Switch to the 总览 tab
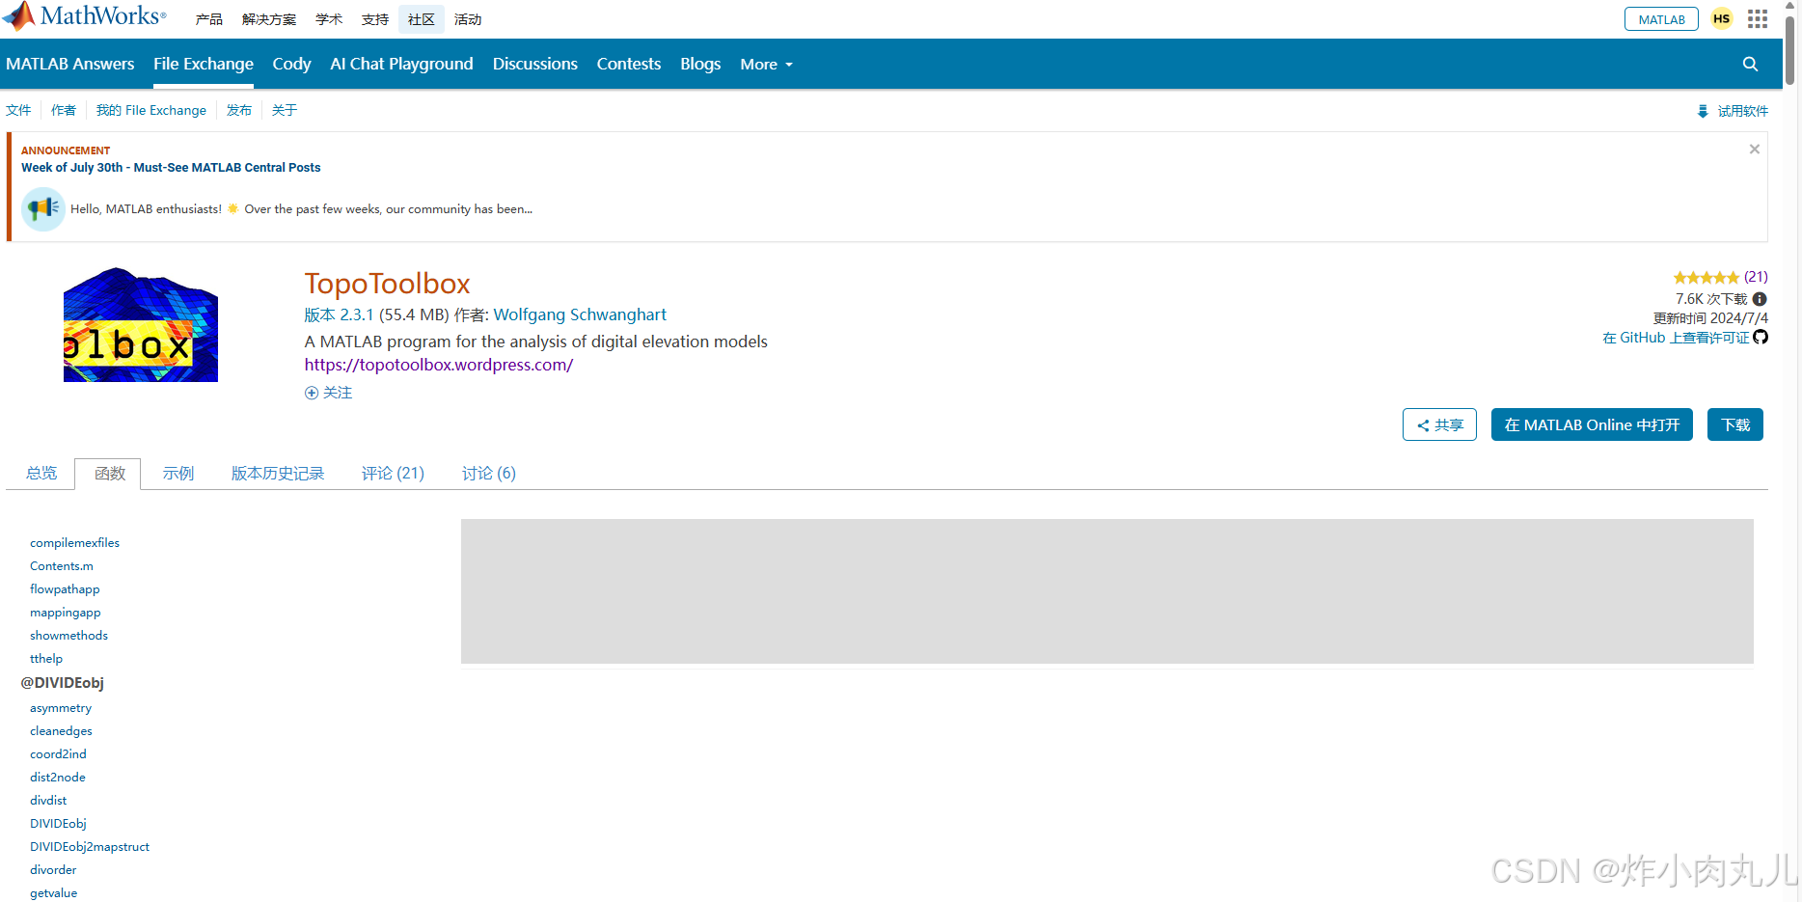The image size is (1802, 902). coord(41,473)
